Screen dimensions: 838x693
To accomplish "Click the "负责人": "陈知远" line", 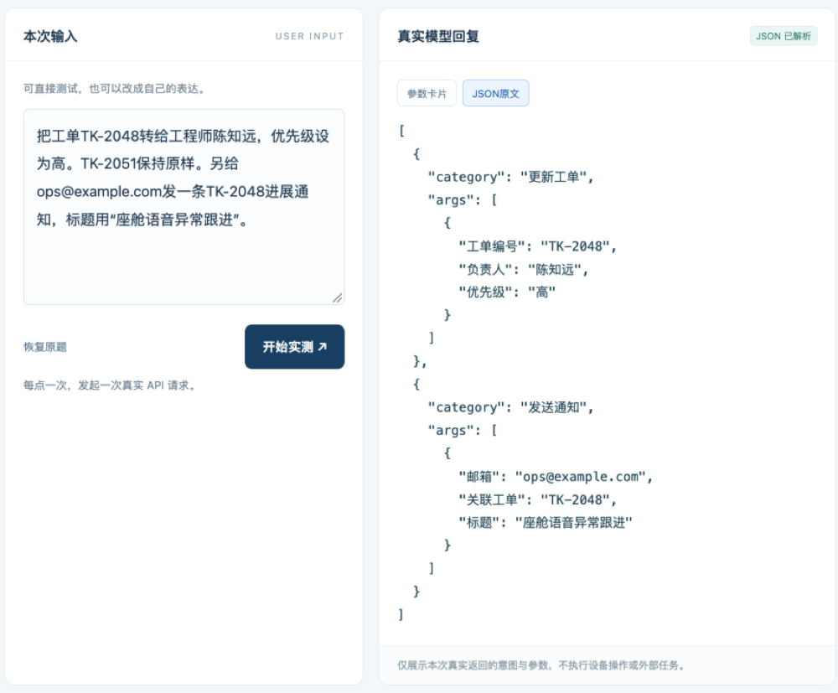I will (523, 269).
